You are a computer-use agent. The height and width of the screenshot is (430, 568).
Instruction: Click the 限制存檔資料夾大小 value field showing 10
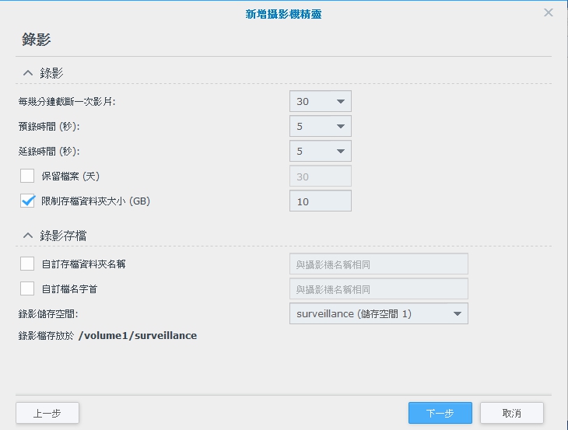321,201
